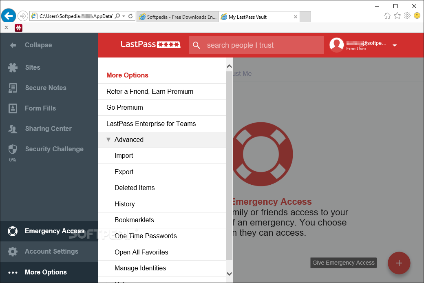Open the address bar autocomplete dropdown arrow
The height and width of the screenshot is (283, 424).
pyautogui.click(x=124, y=16)
